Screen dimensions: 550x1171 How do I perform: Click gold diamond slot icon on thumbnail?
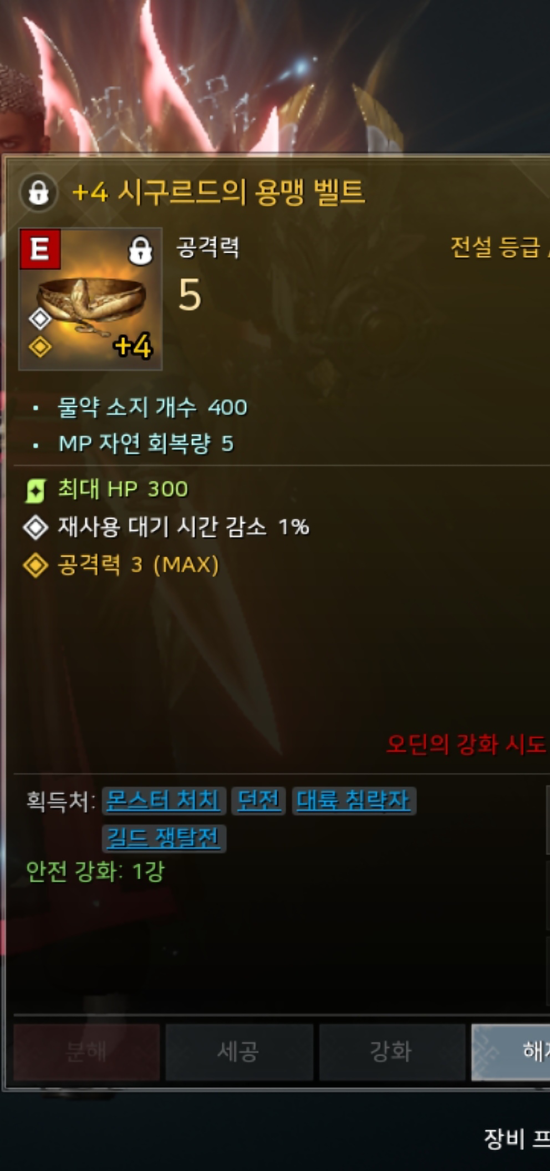coord(40,347)
